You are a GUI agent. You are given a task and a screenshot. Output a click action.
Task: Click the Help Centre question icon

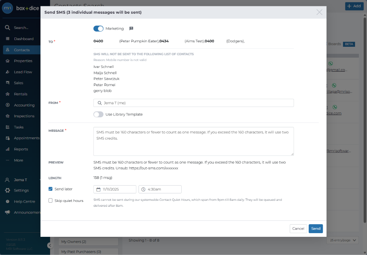pyautogui.click(x=7, y=202)
